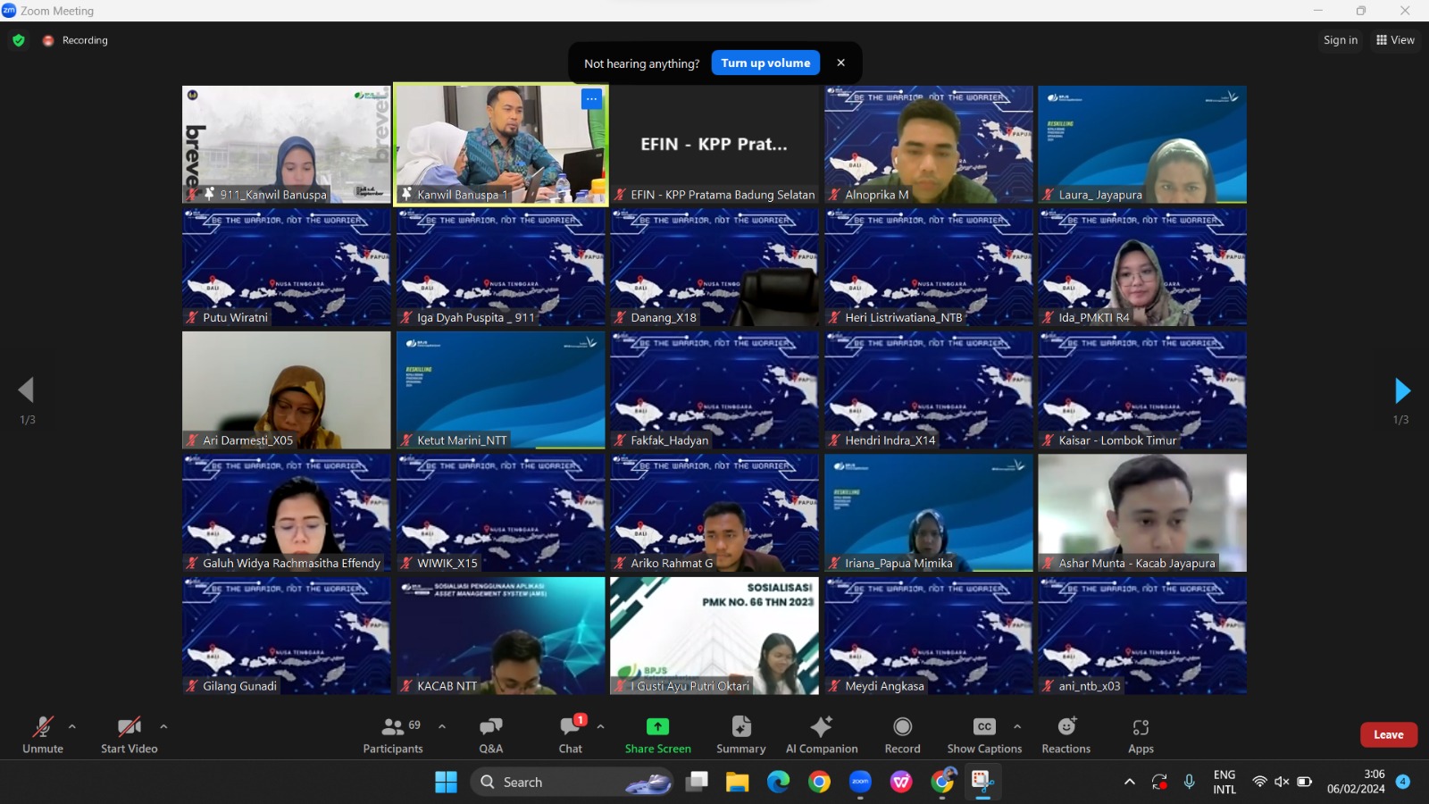Expand video options arrow beside Start Video
Image resolution: width=1429 pixels, height=804 pixels.
point(163,726)
